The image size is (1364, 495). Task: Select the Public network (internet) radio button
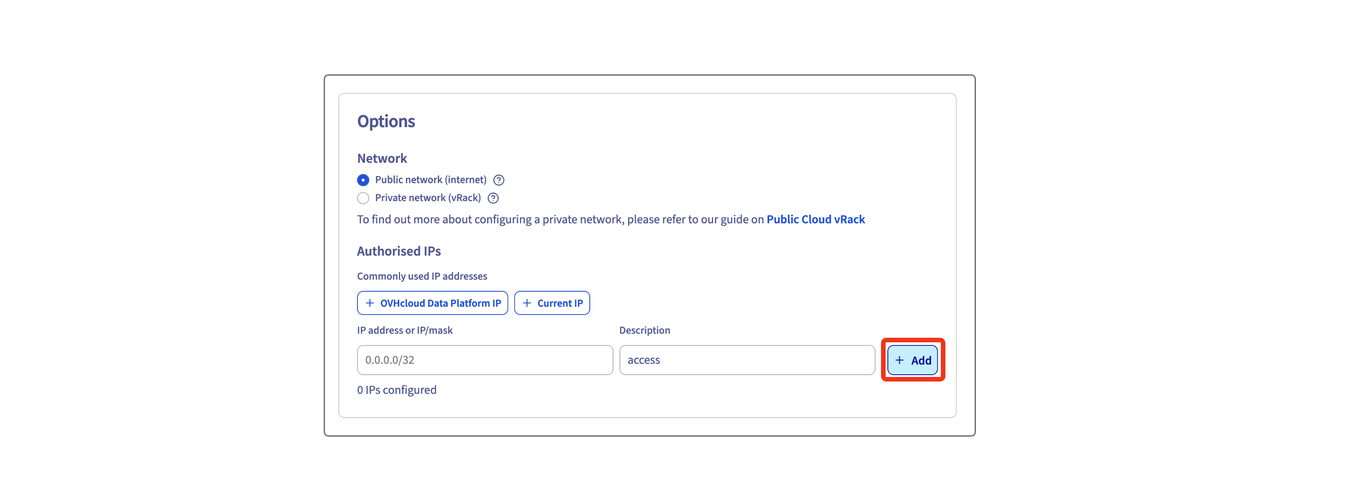tap(363, 180)
